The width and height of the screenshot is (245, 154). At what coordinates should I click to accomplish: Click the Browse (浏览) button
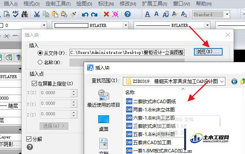coord(208,52)
